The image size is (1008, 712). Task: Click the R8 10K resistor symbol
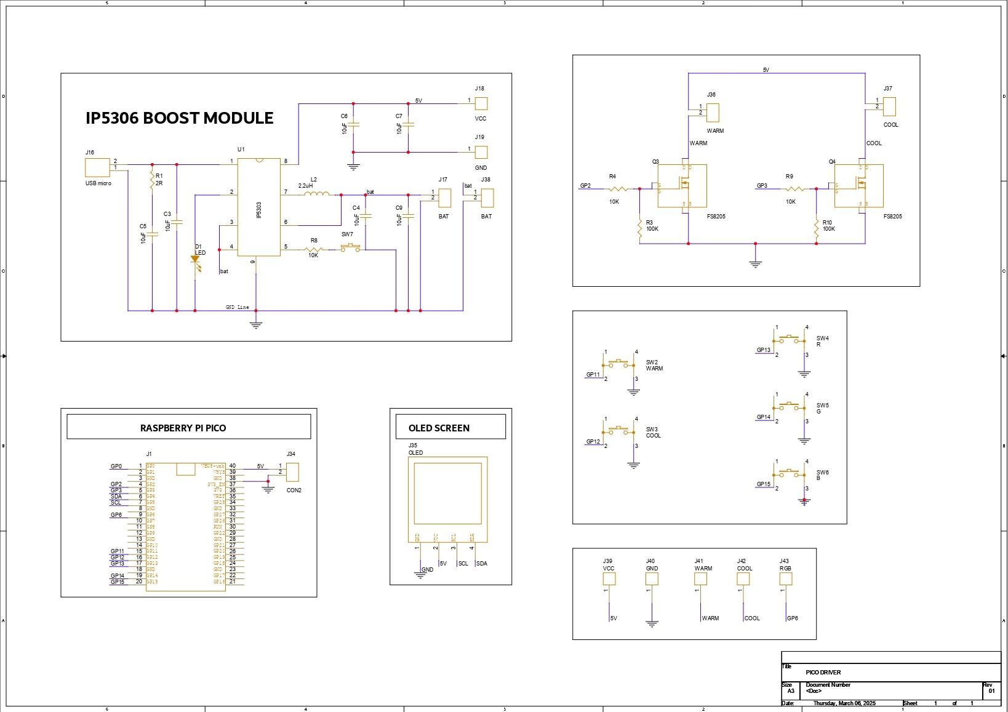(314, 250)
